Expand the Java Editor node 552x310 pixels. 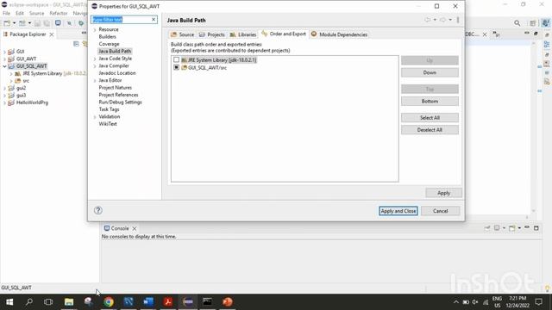[95, 80]
